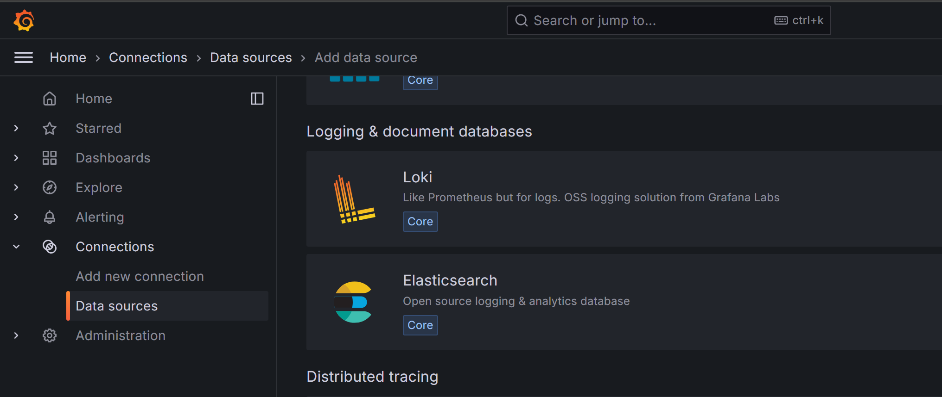
Task: Open Alerting in the sidebar
Action: pos(100,217)
